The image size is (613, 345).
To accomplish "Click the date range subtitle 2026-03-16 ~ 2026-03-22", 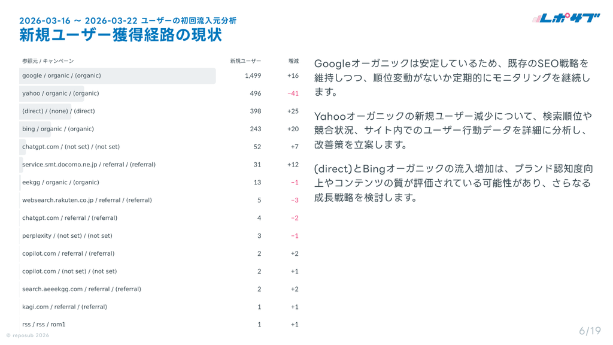I will [x=78, y=21].
